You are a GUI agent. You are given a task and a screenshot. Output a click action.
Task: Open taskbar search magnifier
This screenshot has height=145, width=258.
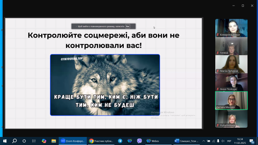15,141
